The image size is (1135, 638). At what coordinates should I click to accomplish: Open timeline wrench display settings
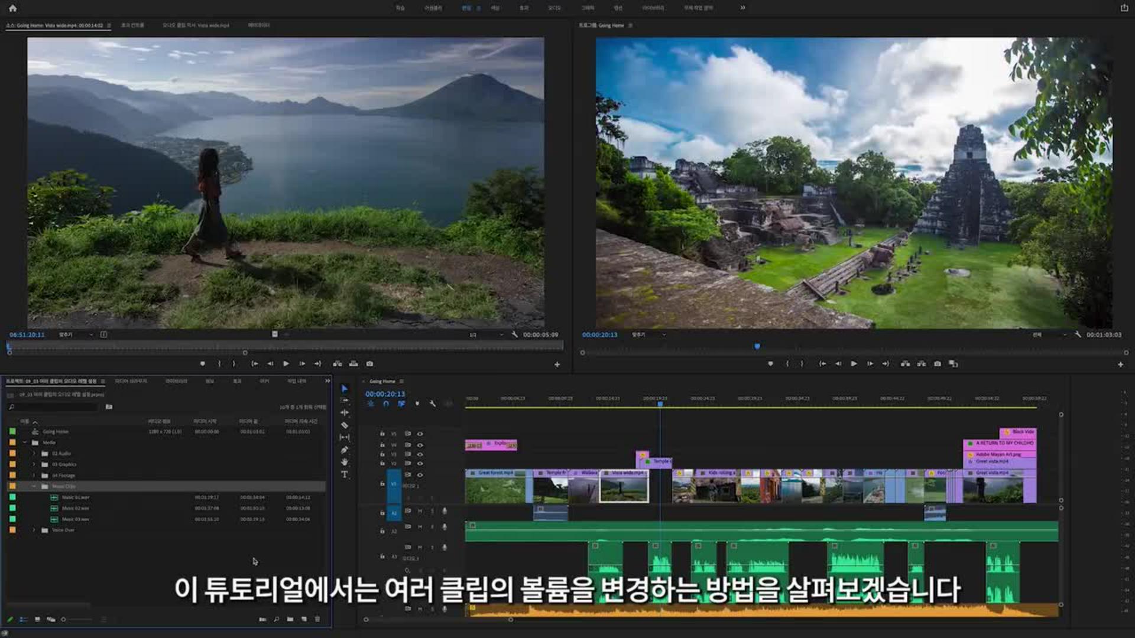tap(433, 403)
